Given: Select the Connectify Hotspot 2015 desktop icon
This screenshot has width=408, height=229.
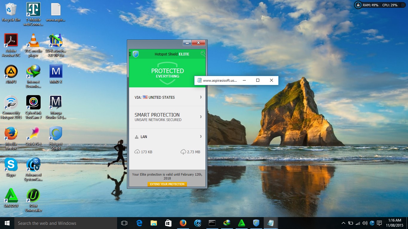Looking at the screenshot, I should (x=11, y=107).
